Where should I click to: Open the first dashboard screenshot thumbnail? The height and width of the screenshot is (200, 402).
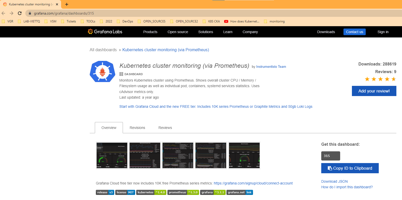point(112,155)
